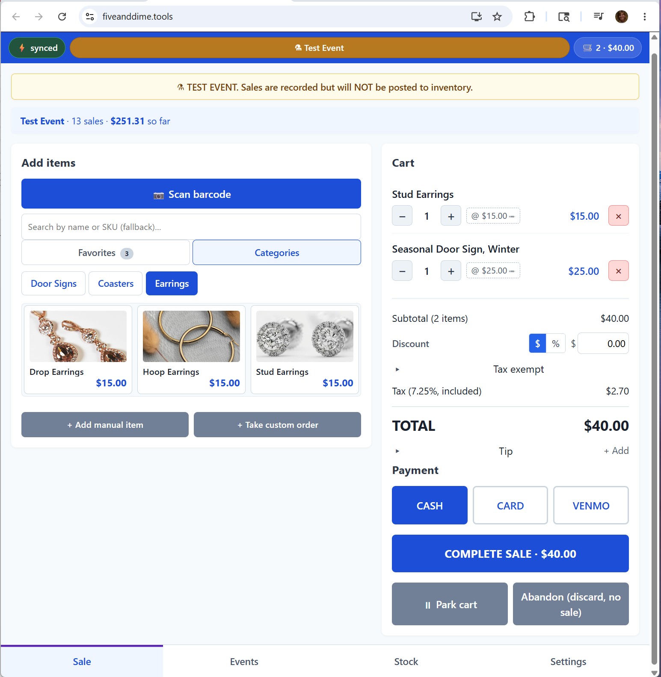Click COMPLETE SALE · $40.00 button
Viewport: 661px width, 677px height.
(x=510, y=553)
